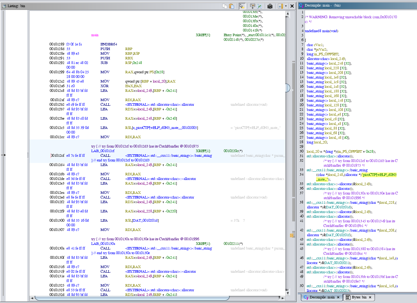Switch to the Decompile: main tab
The width and height of the screenshot is (417, 303).
pos(322,297)
